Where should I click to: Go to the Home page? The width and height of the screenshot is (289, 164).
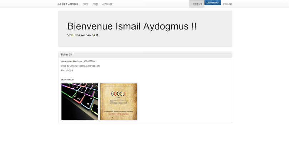click(x=85, y=4)
